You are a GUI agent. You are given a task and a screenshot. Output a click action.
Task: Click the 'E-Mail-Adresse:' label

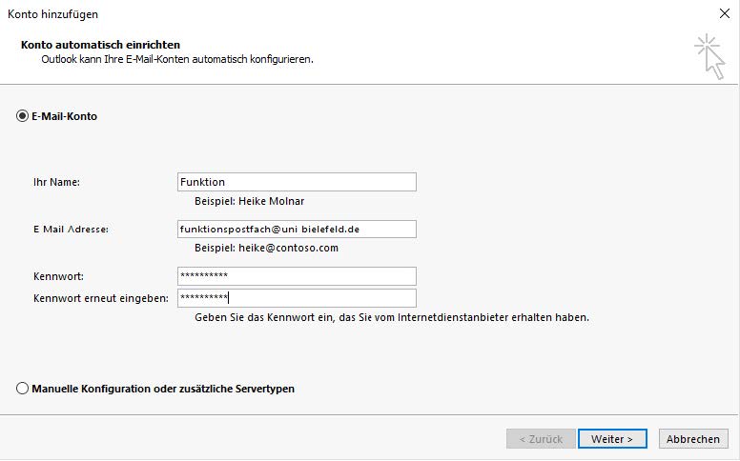click(71, 230)
